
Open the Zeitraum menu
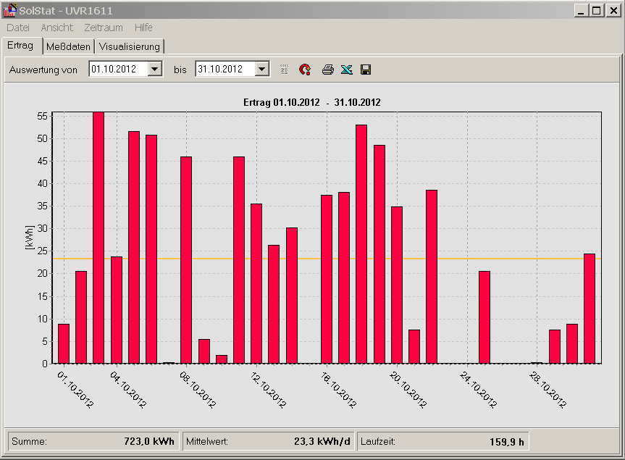tap(104, 28)
